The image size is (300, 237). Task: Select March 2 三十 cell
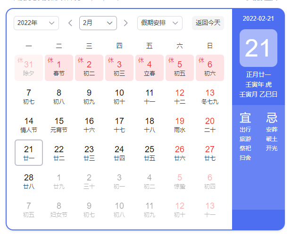coord(89,181)
